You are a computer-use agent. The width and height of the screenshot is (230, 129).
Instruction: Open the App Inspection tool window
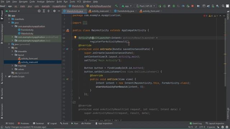pos(104,123)
